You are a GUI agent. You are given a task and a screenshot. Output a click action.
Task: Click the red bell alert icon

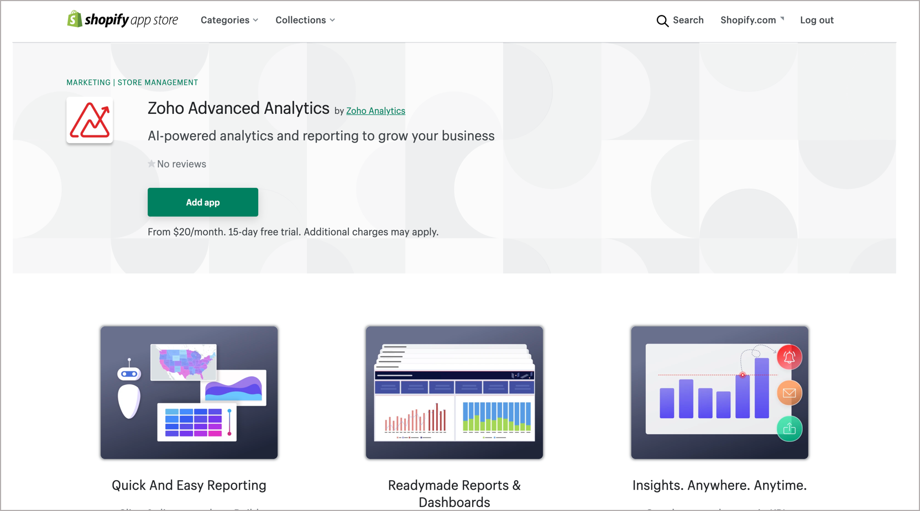click(x=789, y=357)
